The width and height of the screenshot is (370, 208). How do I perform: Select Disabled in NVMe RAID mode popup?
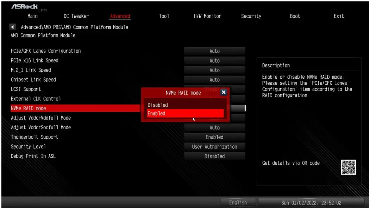click(x=186, y=105)
